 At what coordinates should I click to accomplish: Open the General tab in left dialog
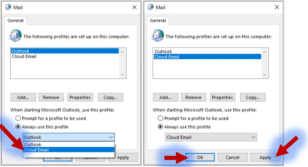click(x=16, y=21)
